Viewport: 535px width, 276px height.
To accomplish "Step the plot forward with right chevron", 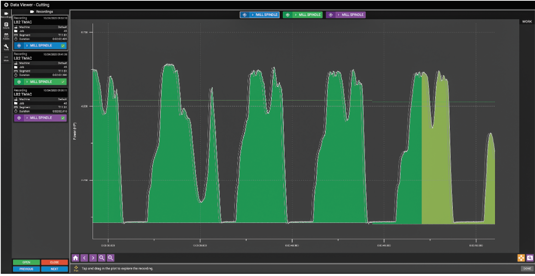I will [93, 258].
